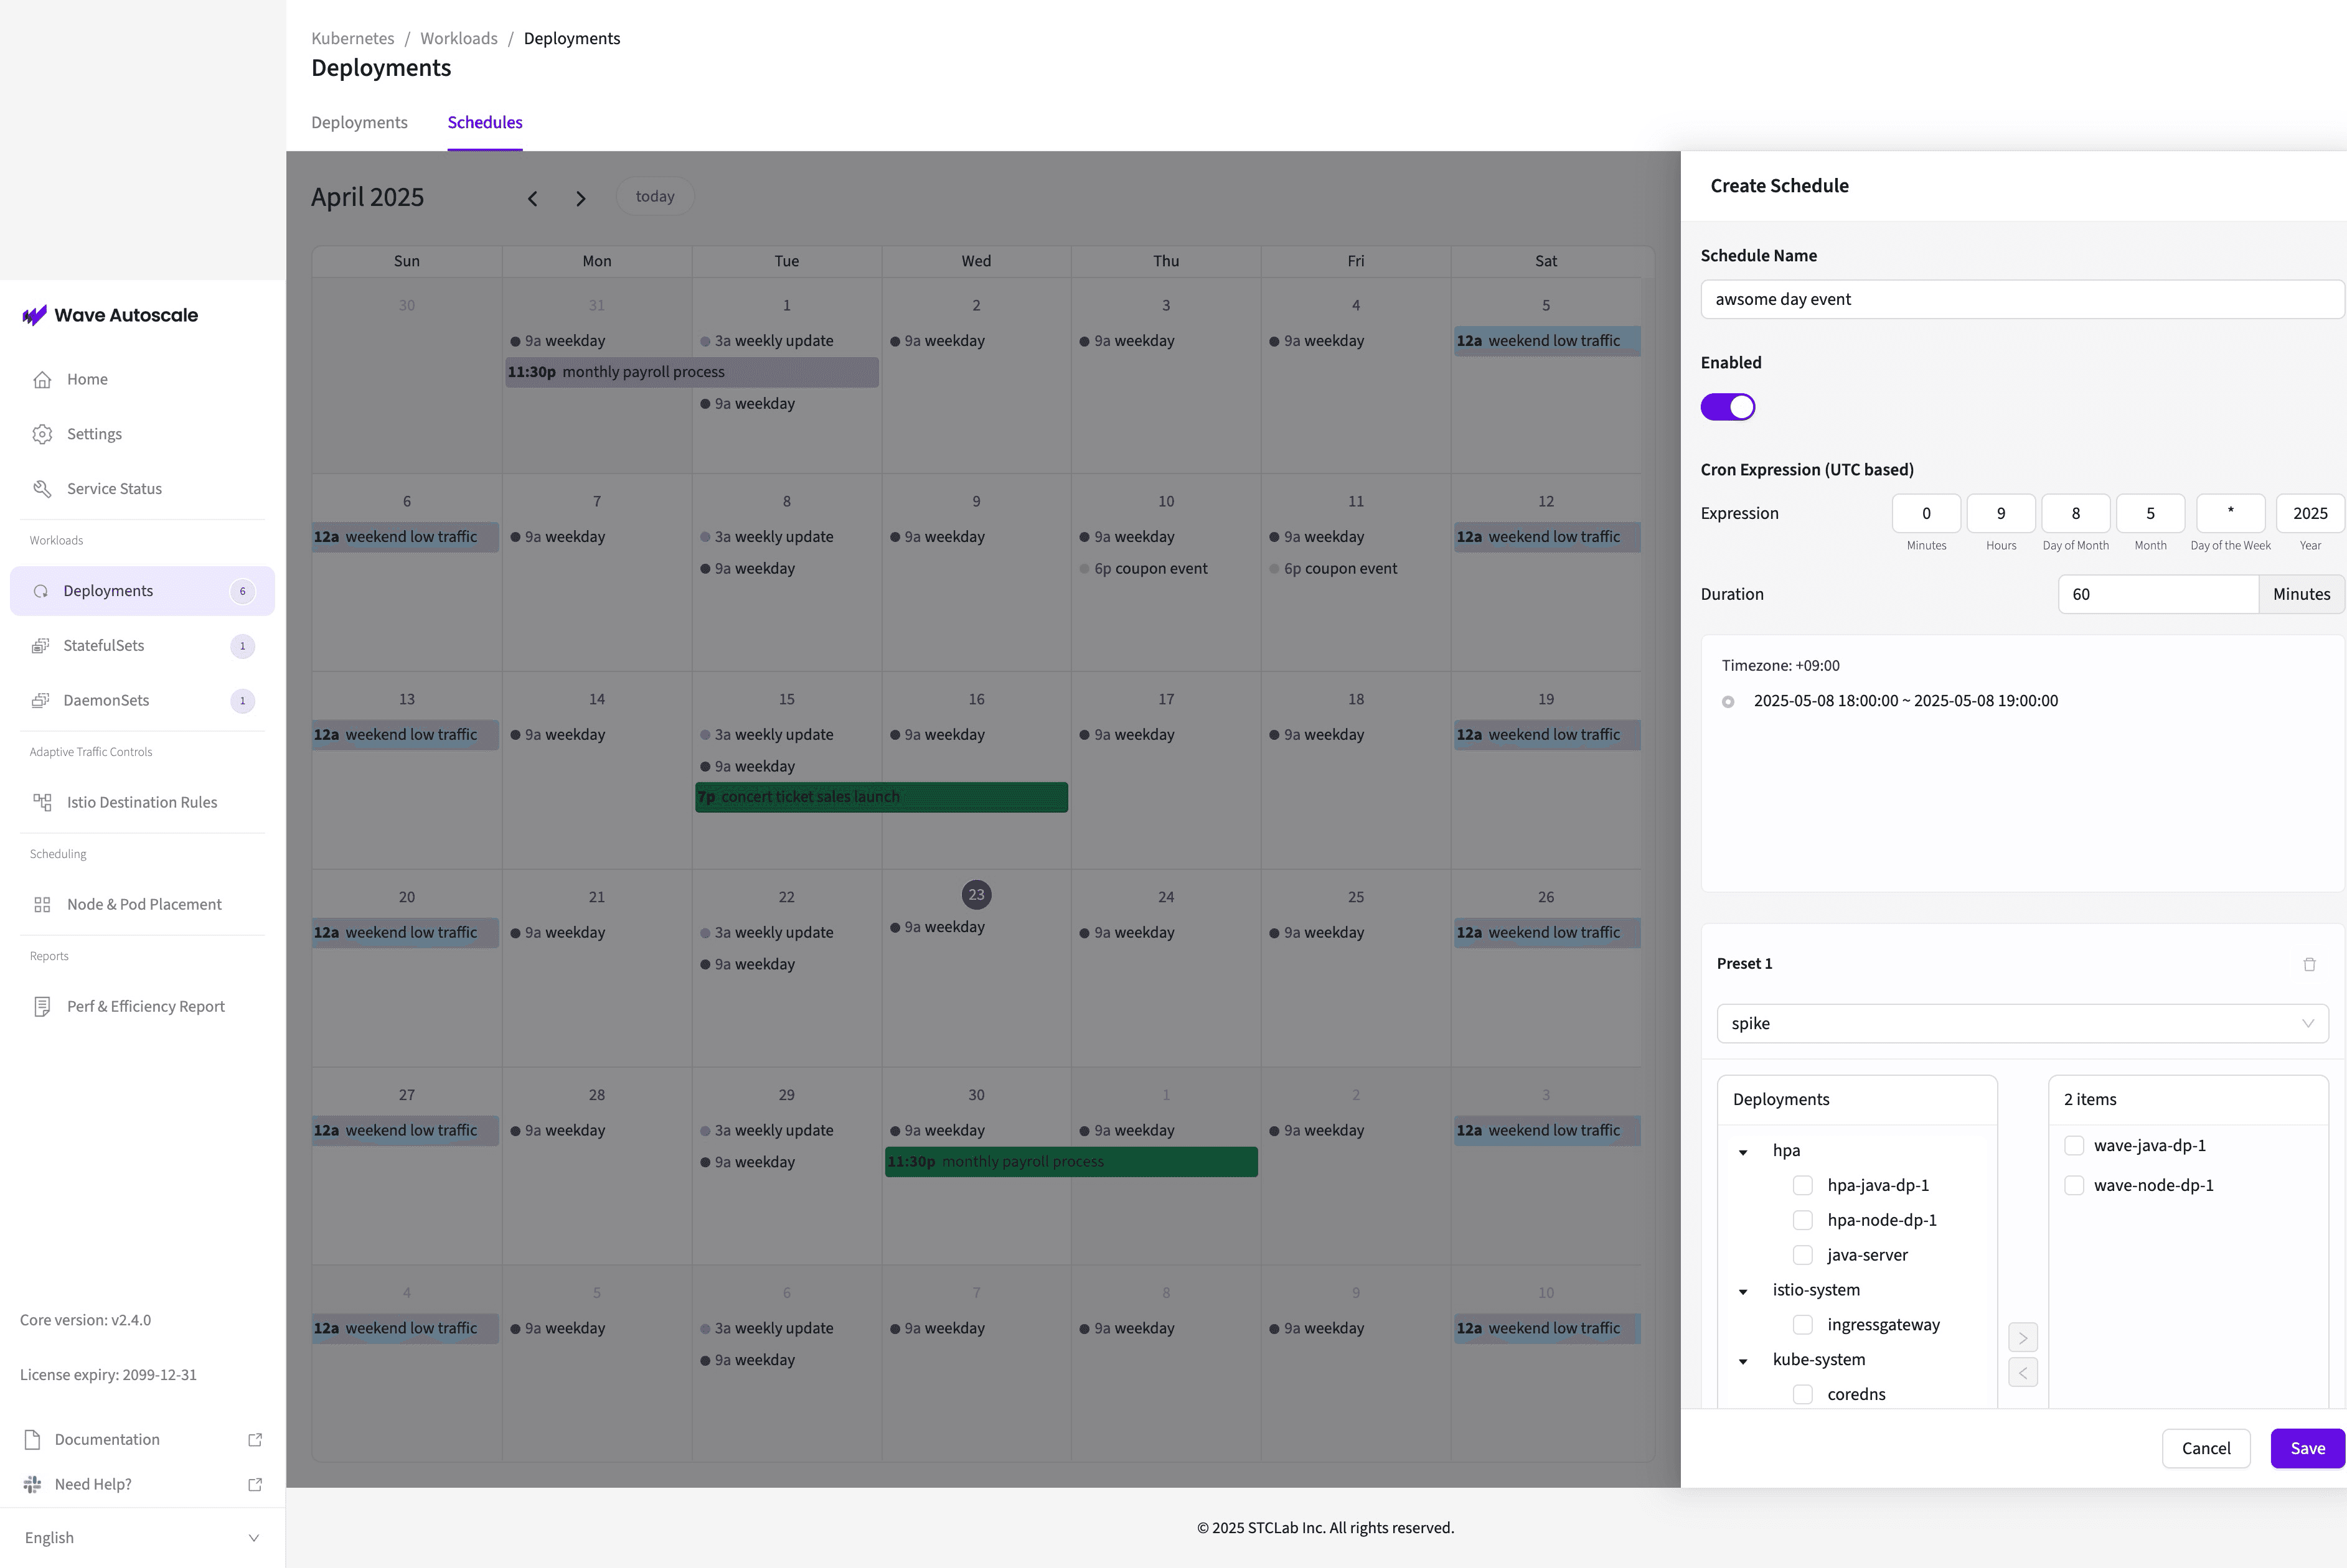2347x1568 pixels.
Task: Open the English language selector
Action: pos(142,1537)
